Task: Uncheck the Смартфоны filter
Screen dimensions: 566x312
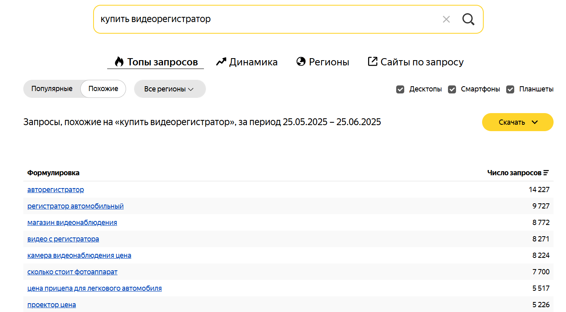Action: pyautogui.click(x=452, y=89)
